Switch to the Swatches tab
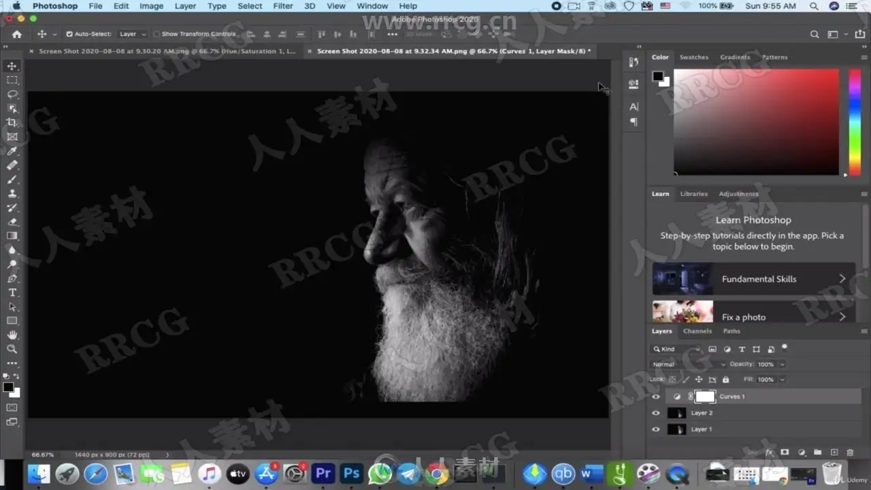This screenshot has width=871, height=490. click(x=694, y=57)
